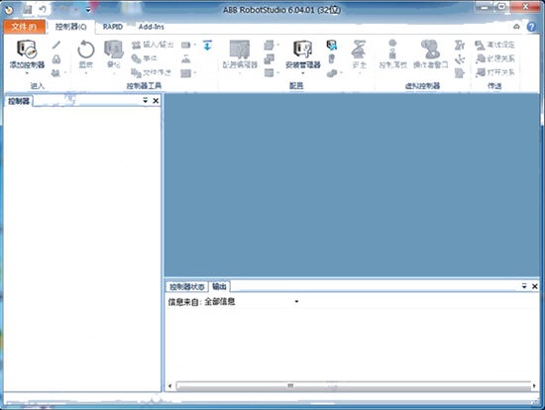Click the Undo arrow in quick access toolbar

click(x=43, y=9)
